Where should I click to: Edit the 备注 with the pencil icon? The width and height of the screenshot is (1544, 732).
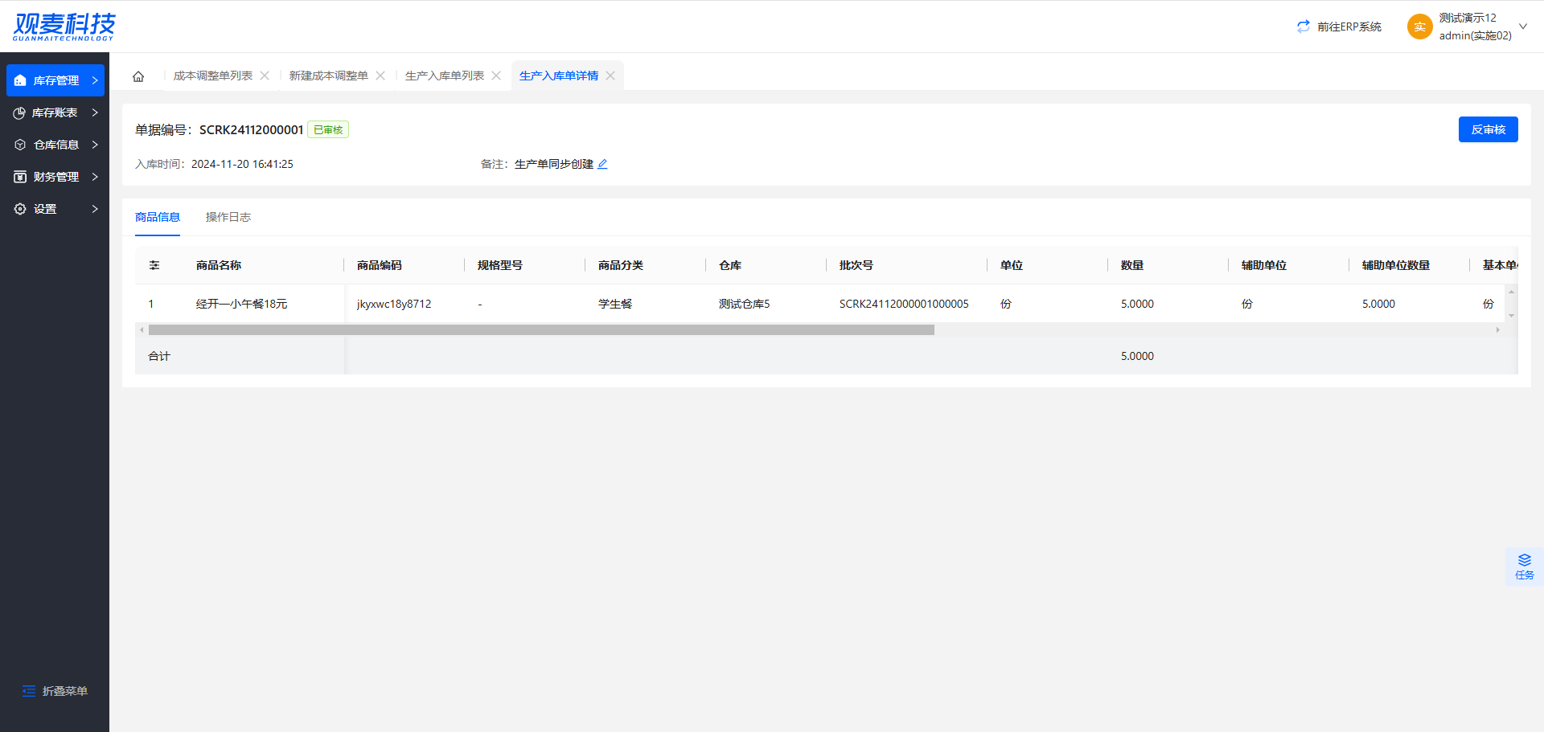pos(602,164)
